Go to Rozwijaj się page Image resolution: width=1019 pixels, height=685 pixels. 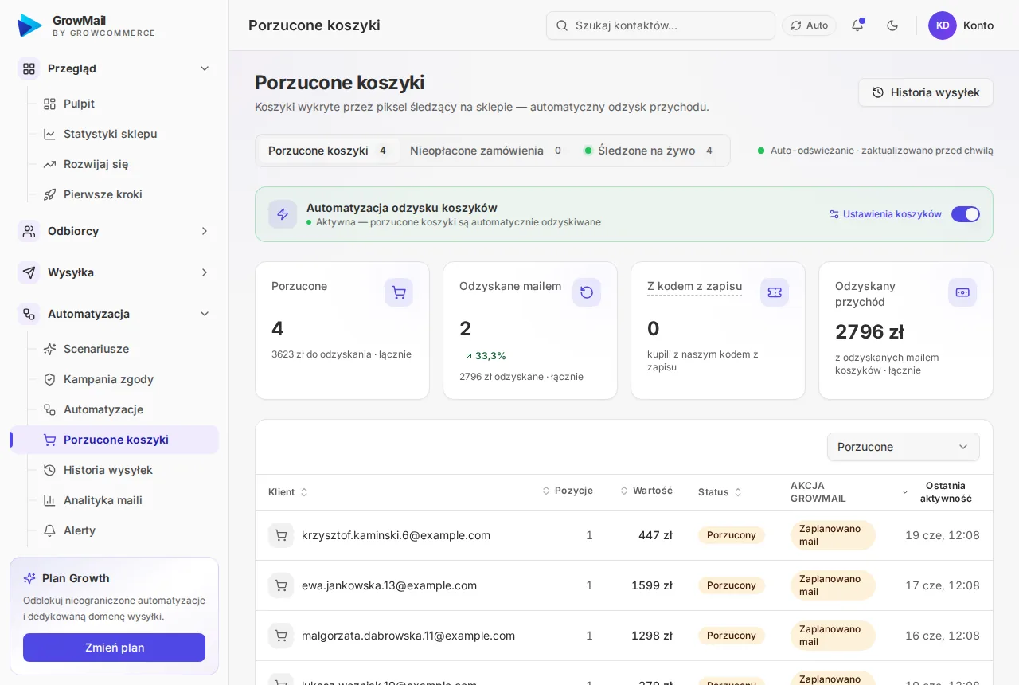(127, 164)
